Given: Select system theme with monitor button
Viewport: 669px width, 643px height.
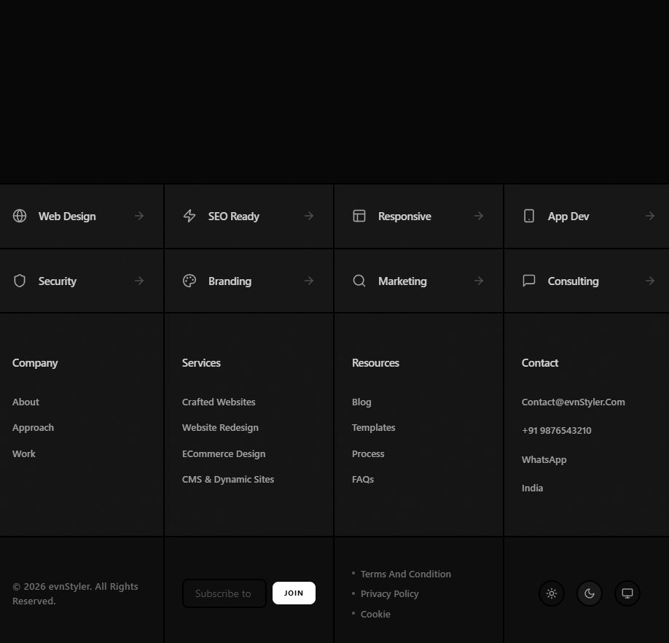Looking at the screenshot, I should click(627, 593).
